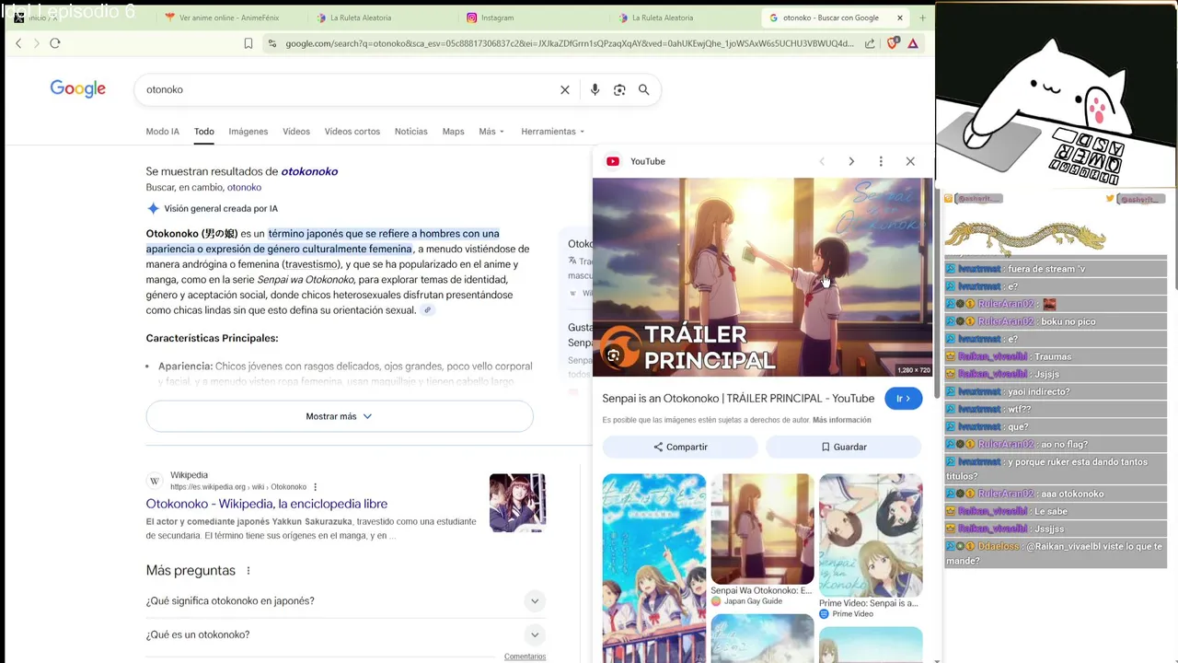The width and height of the screenshot is (1178, 663).
Task: Click Comentarios link
Action: [x=525, y=657]
